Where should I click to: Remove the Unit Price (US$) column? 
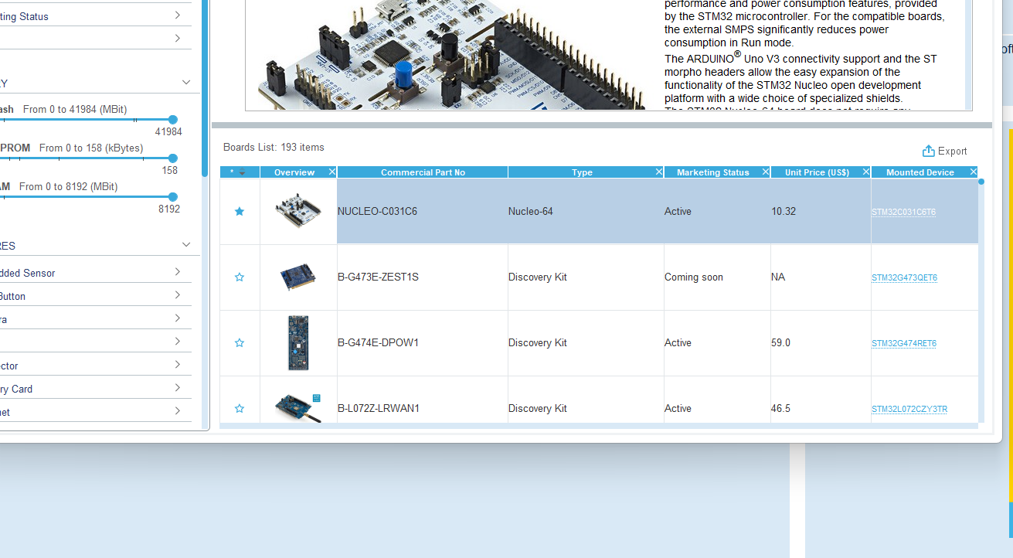(x=865, y=172)
